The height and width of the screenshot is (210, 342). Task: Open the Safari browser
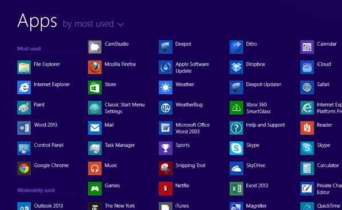tap(315, 87)
